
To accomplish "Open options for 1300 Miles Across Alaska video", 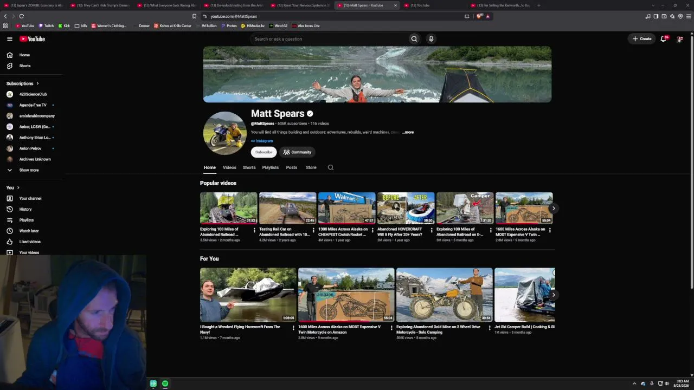I will [x=372, y=230].
